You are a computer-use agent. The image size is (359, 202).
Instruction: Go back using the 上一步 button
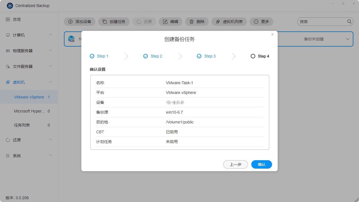(235, 164)
